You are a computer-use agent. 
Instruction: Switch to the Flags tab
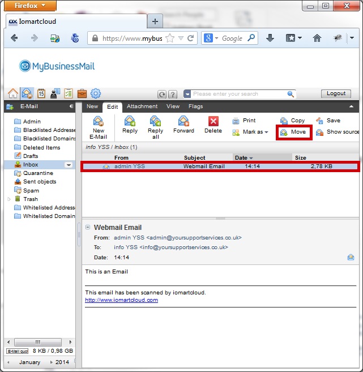point(196,106)
